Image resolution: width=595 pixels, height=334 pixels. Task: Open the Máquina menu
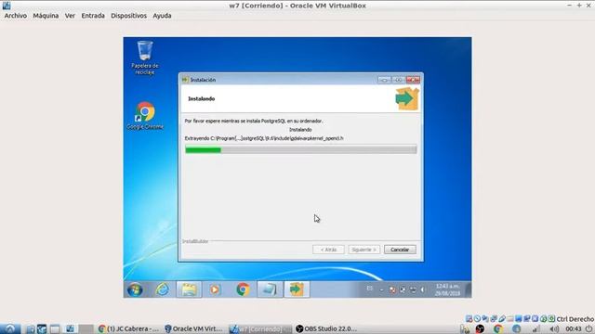[x=46, y=16]
